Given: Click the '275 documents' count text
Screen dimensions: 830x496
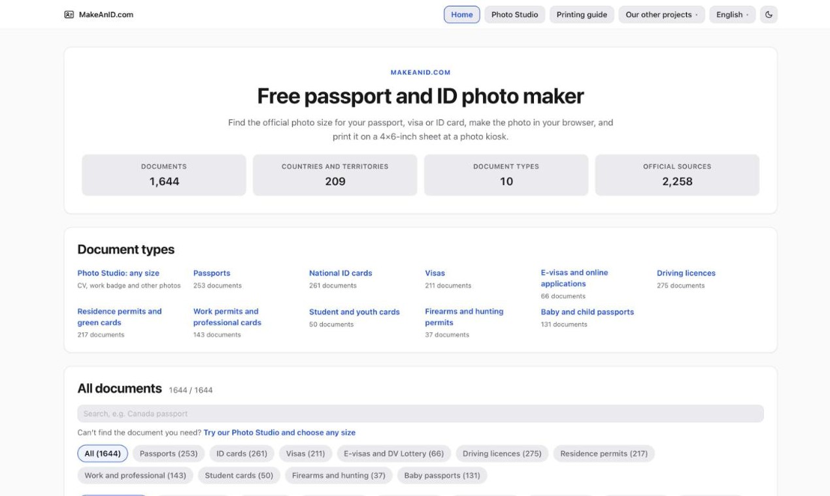Looking at the screenshot, I should 680,286.
